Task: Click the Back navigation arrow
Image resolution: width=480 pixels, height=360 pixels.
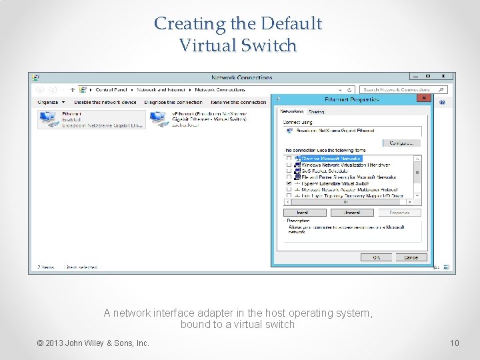Action: (x=40, y=90)
